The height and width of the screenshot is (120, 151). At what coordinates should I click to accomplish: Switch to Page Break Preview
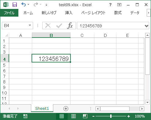(85, 116)
